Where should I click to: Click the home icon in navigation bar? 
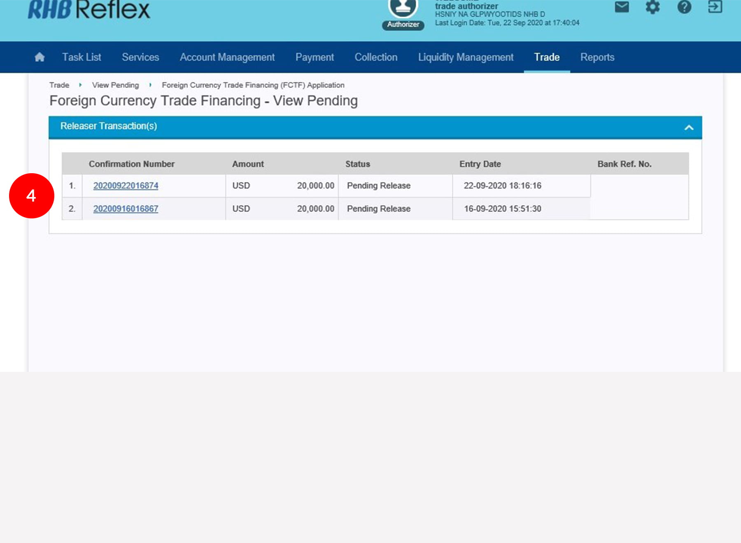pyautogui.click(x=40, y=57)
